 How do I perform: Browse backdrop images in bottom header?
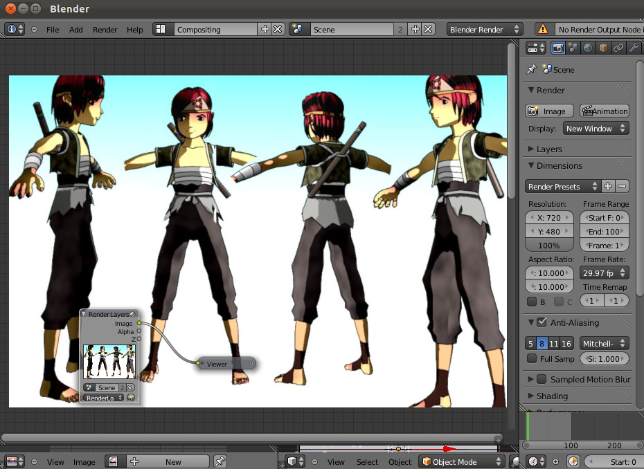(113, 461)
